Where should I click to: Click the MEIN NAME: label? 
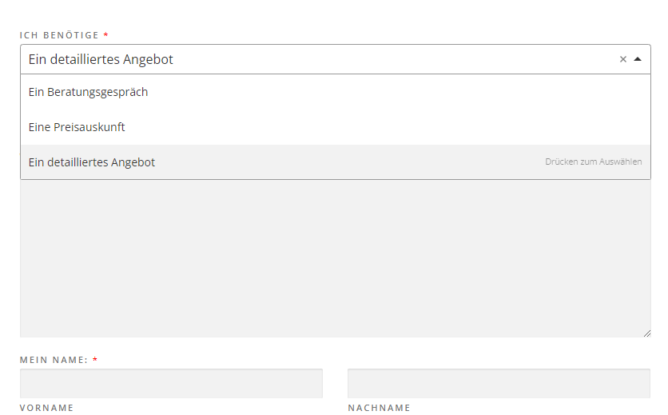coord(54,360)
